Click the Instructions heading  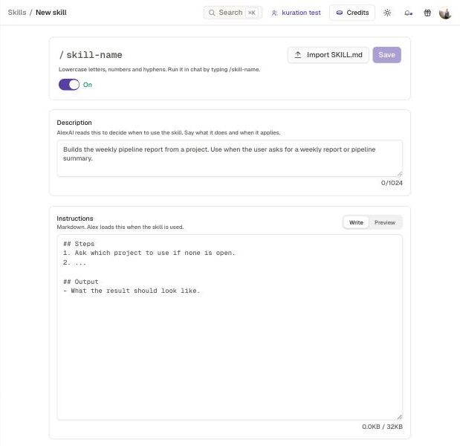[x=75, y=219]
